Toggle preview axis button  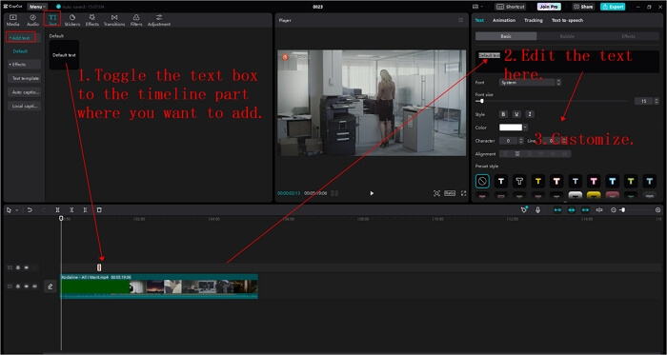click(599, 209)
